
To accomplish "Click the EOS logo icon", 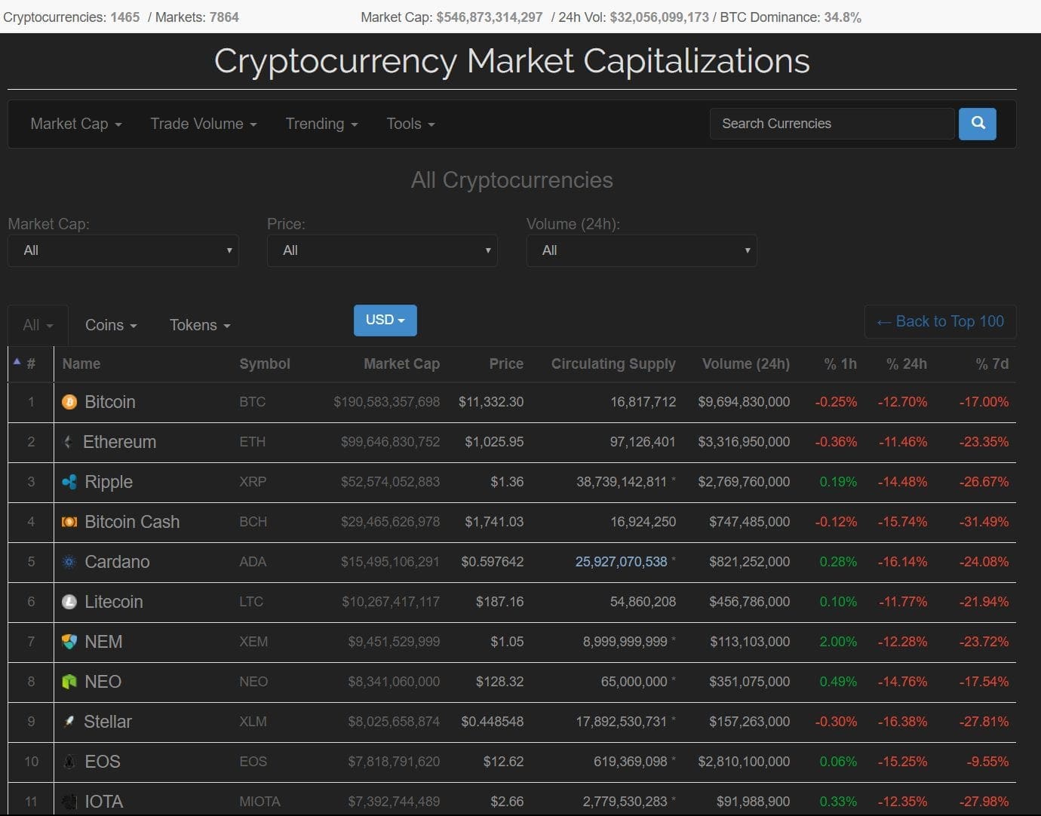I will (69, 762).
